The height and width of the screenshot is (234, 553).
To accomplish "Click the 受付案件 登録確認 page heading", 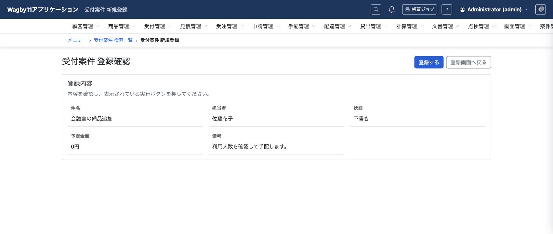I will 96,61.
